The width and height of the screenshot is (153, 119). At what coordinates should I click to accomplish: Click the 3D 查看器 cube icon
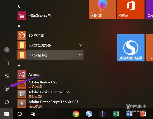[22, 35]
